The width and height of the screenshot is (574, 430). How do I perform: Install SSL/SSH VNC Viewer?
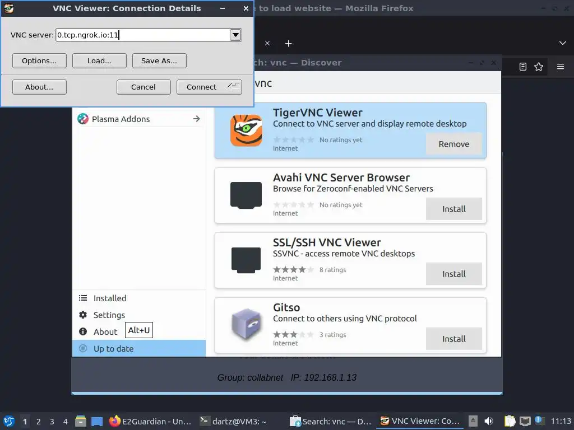coord(454,274)
